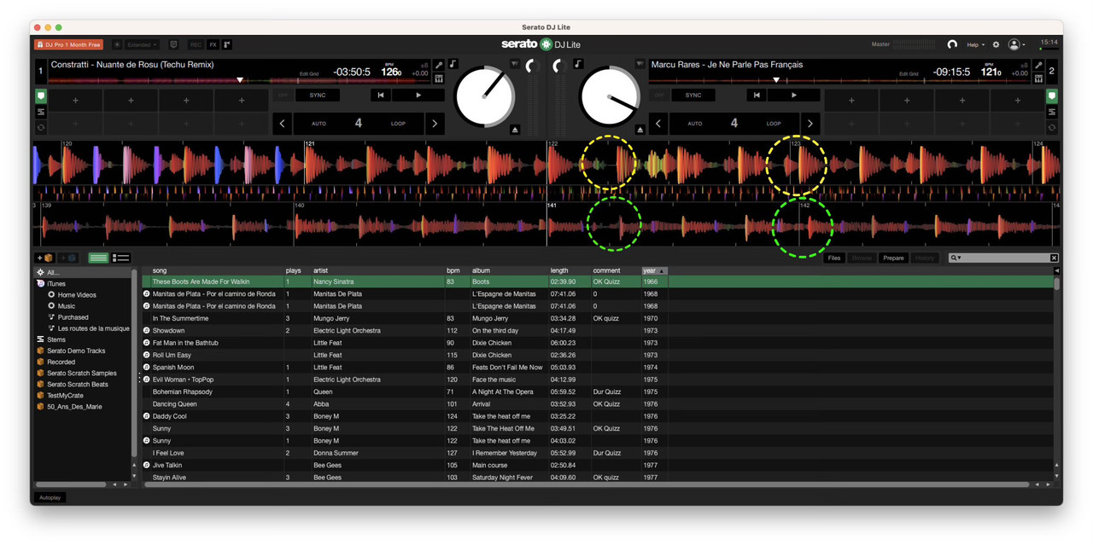Select the Serato Demo Tracks crate
The image size is (1093, 545).
pyautogui.click(x=76, y=351)
